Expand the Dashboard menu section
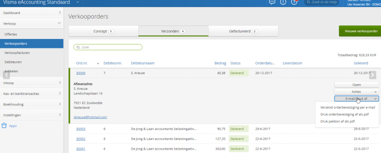Image resolution: width=381 pixels, height=153 pixels. (x=32, y=13)
